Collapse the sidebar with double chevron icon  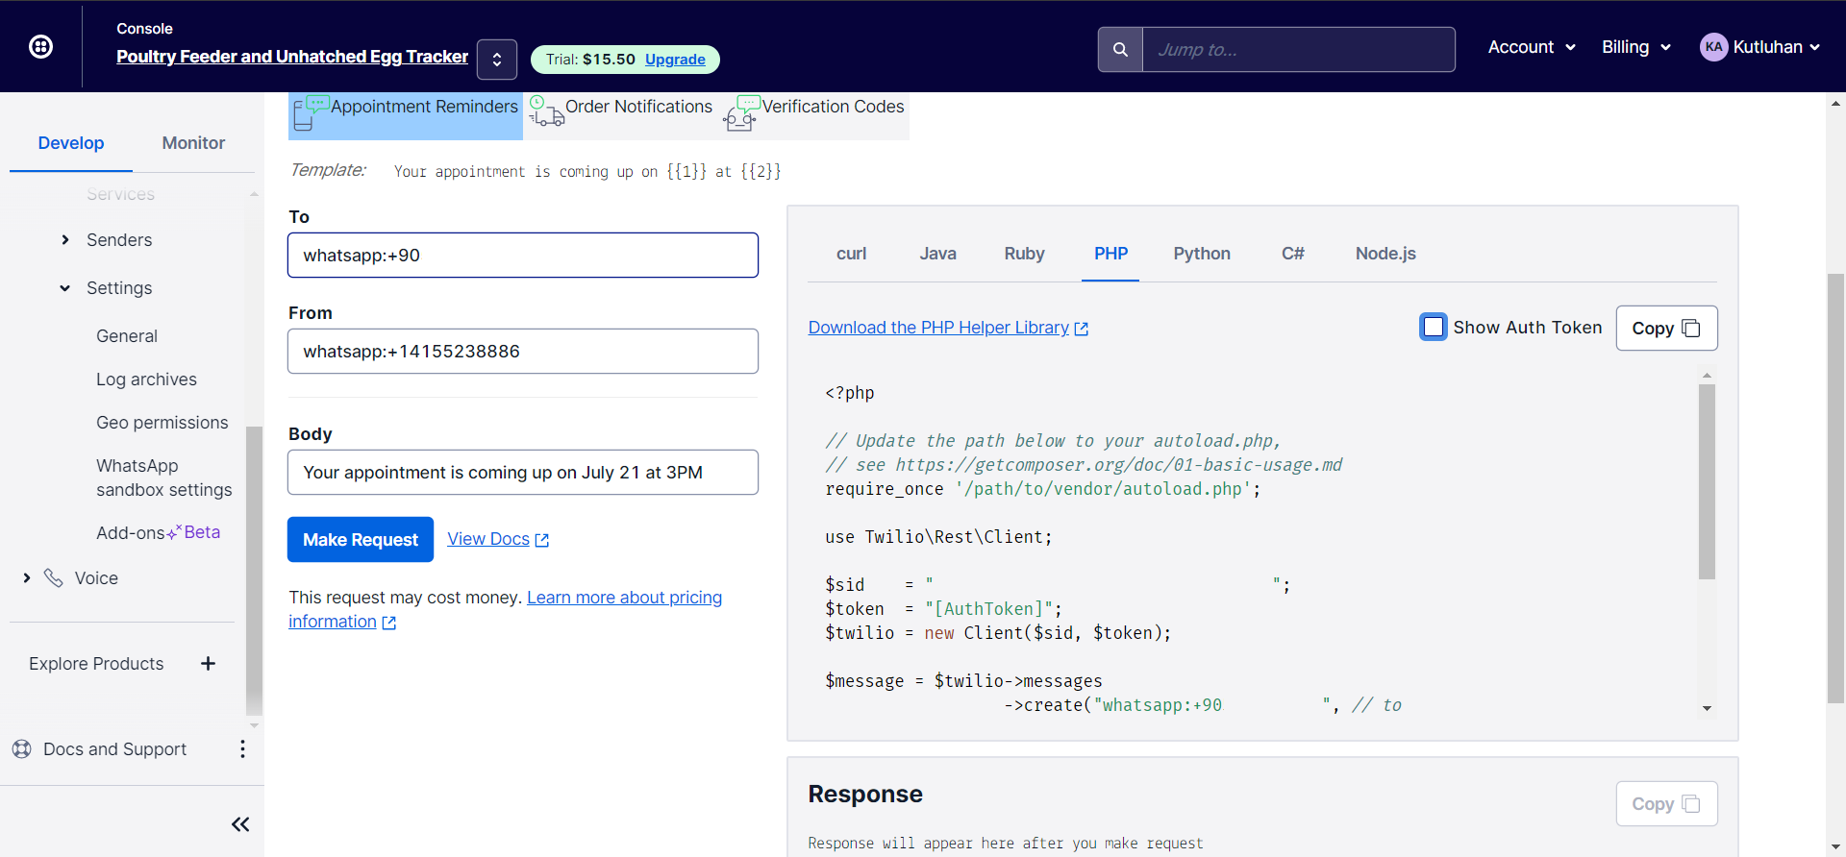[x=240, y=824]
